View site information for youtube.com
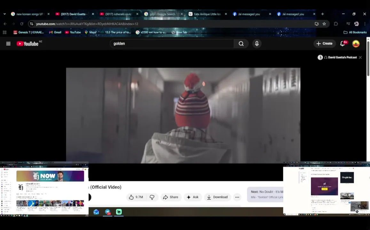 coord(32,24)
